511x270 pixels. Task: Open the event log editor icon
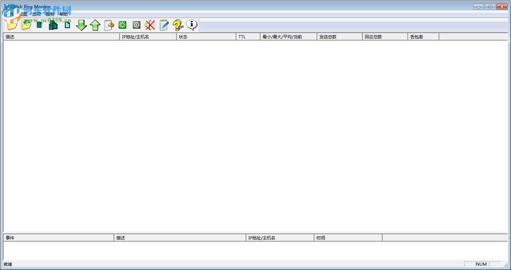pyautogui.click(x=164, y=25)
